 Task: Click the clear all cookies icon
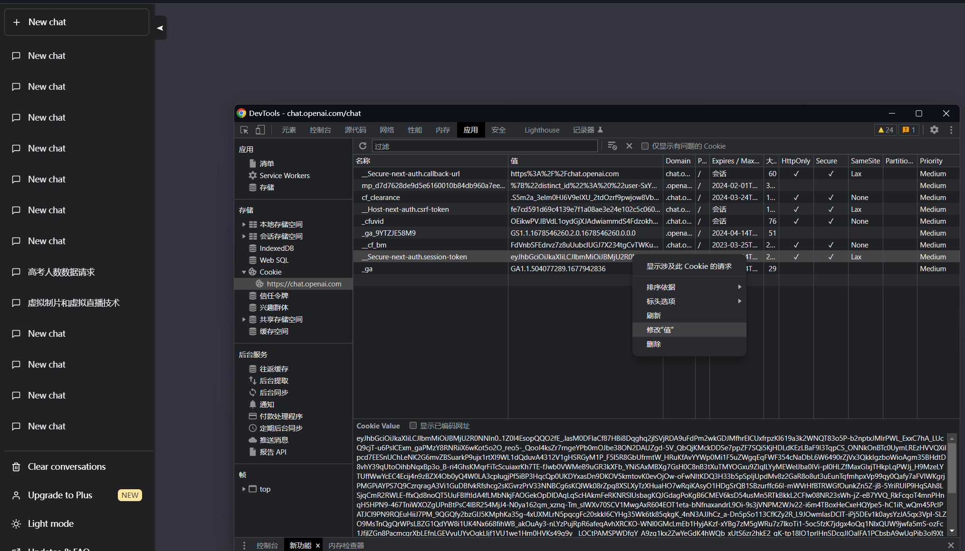[x=612, y=146]
